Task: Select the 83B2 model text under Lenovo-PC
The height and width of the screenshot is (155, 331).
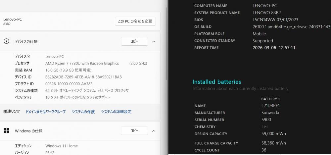Action: (7, 24)
